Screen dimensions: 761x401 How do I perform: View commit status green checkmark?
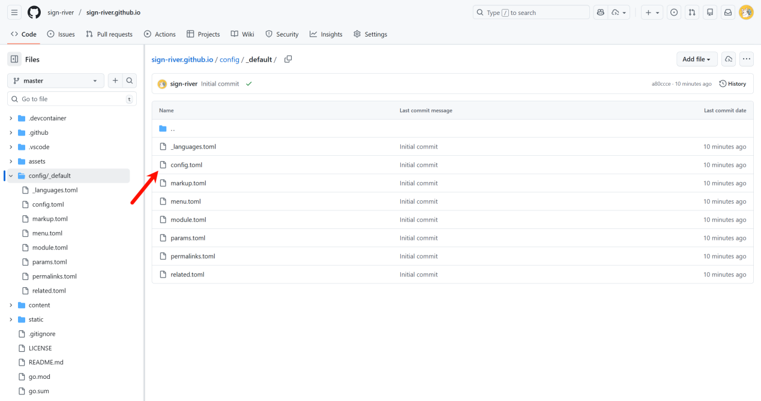pyautogui.click(x=248, y=84)
